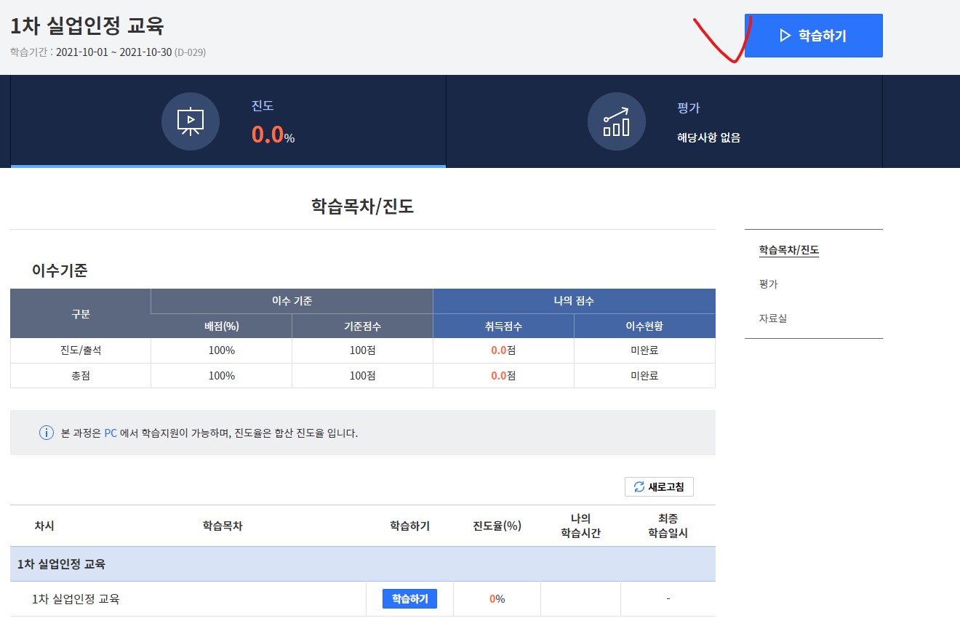Viewport: 960px width, 626px height.
Task: Click the 취득점수 column header
Action: (503, 326)
